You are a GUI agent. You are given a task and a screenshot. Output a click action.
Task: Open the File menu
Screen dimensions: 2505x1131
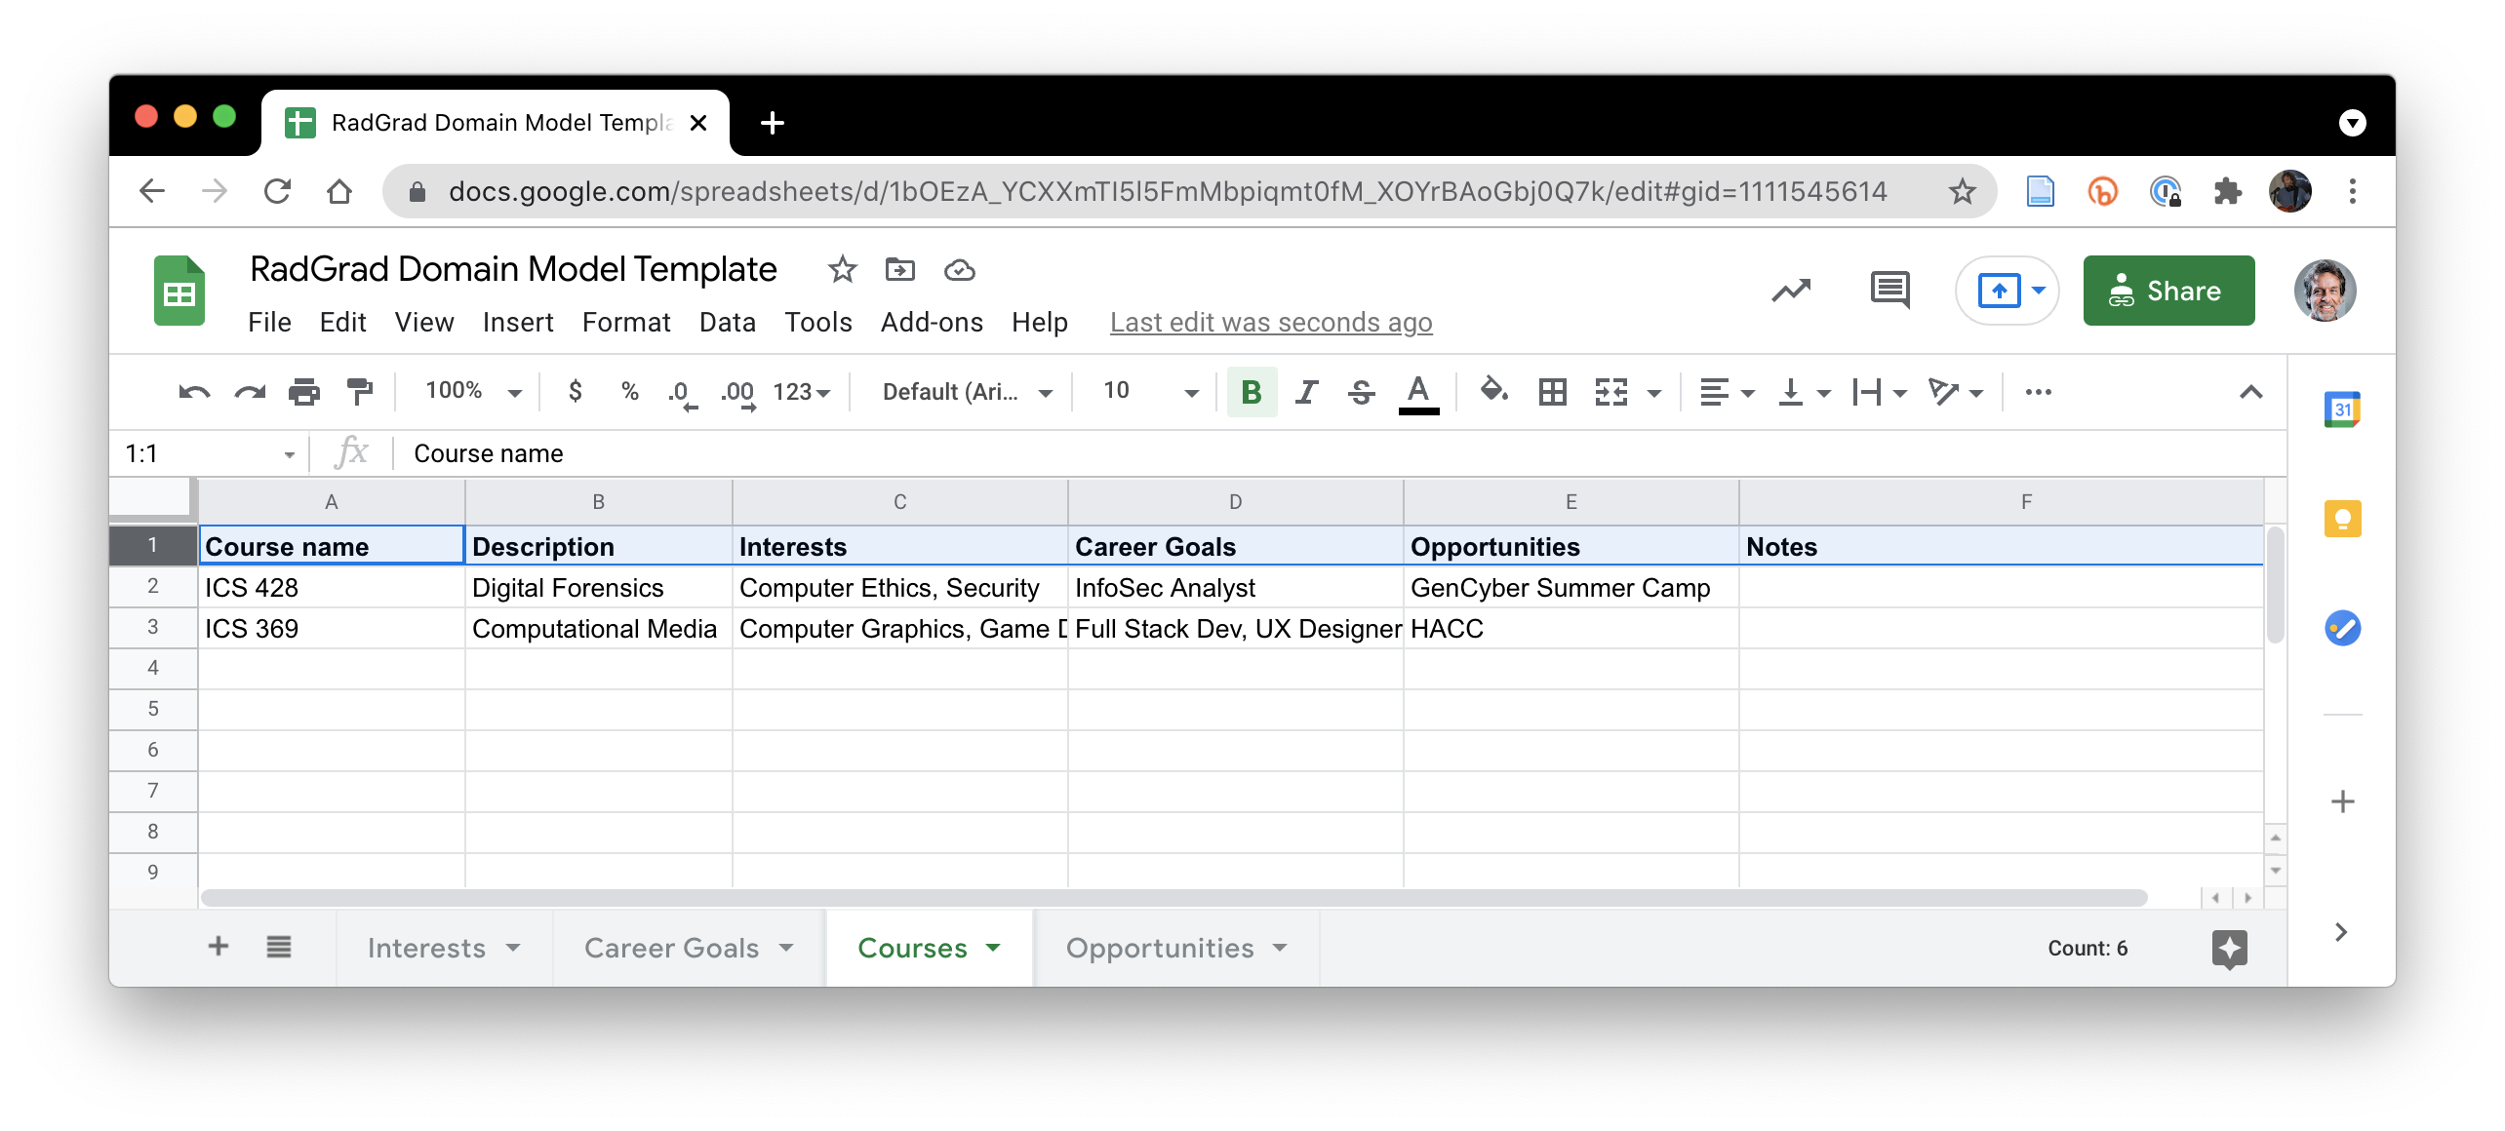tap(269, 322)
